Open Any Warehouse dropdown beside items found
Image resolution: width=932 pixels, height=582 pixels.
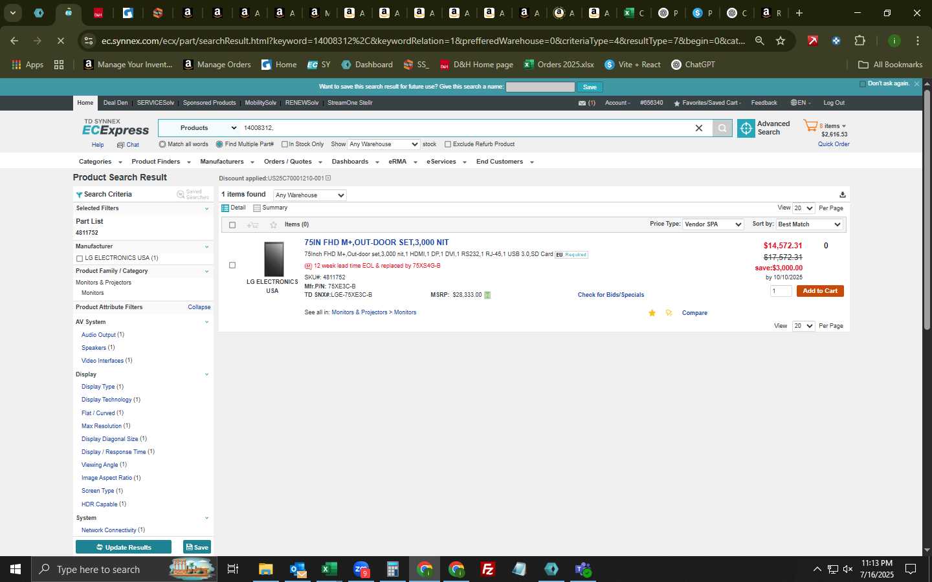[x=310, y=195]
